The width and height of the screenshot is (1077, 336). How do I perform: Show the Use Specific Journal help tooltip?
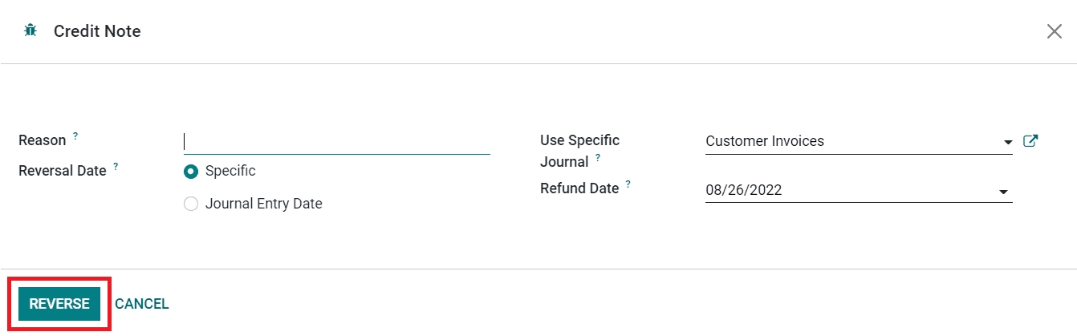click(x=598, y=158)
